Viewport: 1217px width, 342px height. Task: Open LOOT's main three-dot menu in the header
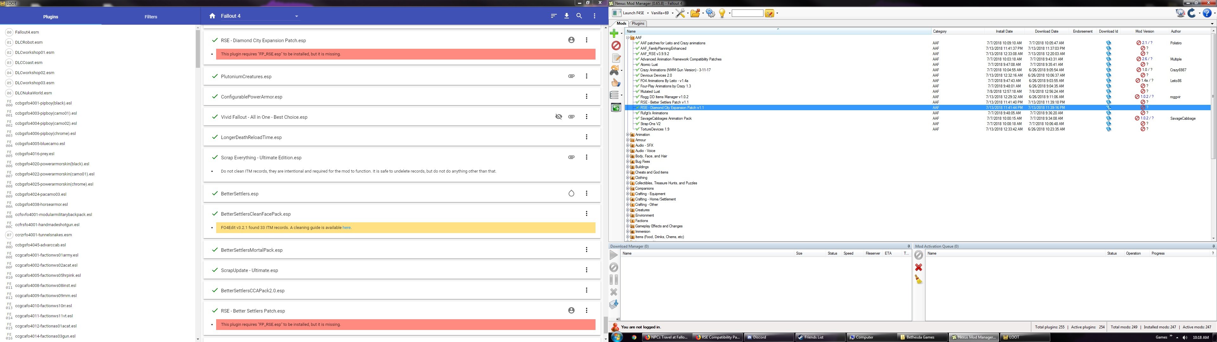click(594, 16)
